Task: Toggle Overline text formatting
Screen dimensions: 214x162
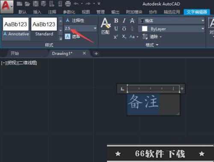Action: (124, 29)
